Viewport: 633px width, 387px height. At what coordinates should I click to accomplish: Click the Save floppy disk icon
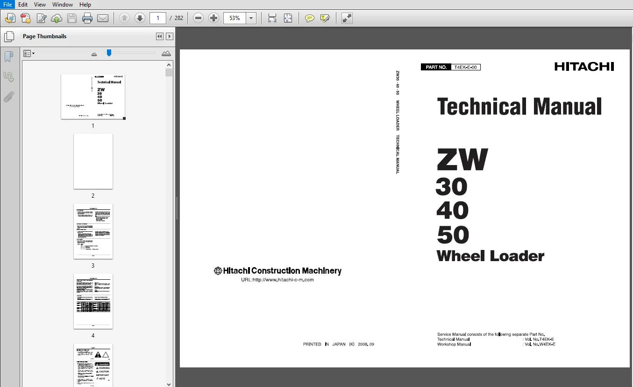(x=72, y=18)
